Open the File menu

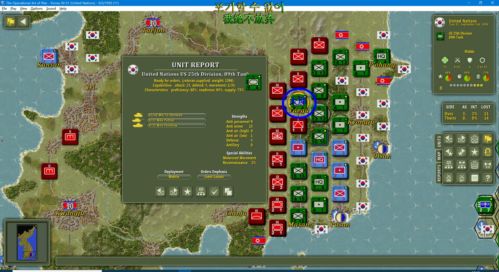4,9
